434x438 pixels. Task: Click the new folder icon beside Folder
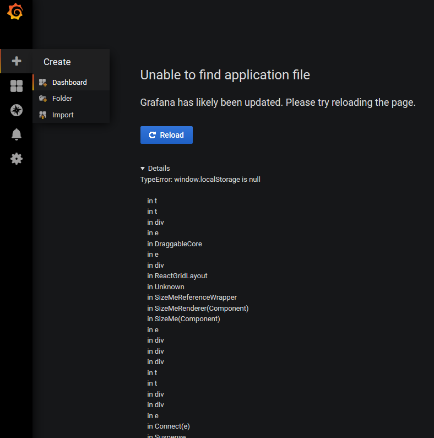(43, 98)
